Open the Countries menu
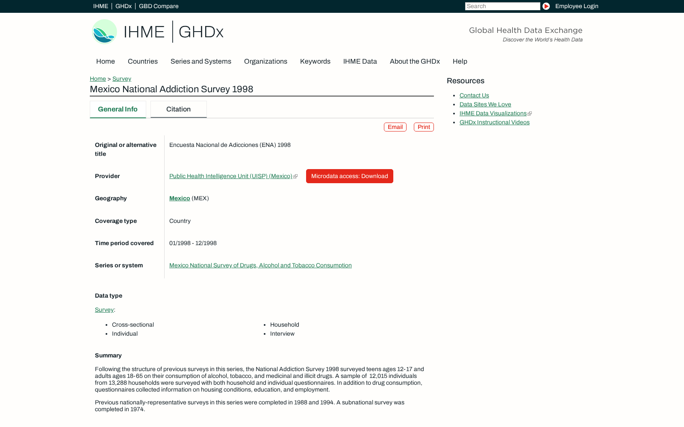684x427 pixels. pyautogui.click(x=143, y=61)
